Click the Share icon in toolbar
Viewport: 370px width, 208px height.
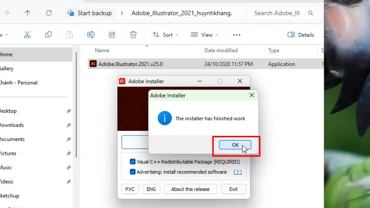pos(112,35)
